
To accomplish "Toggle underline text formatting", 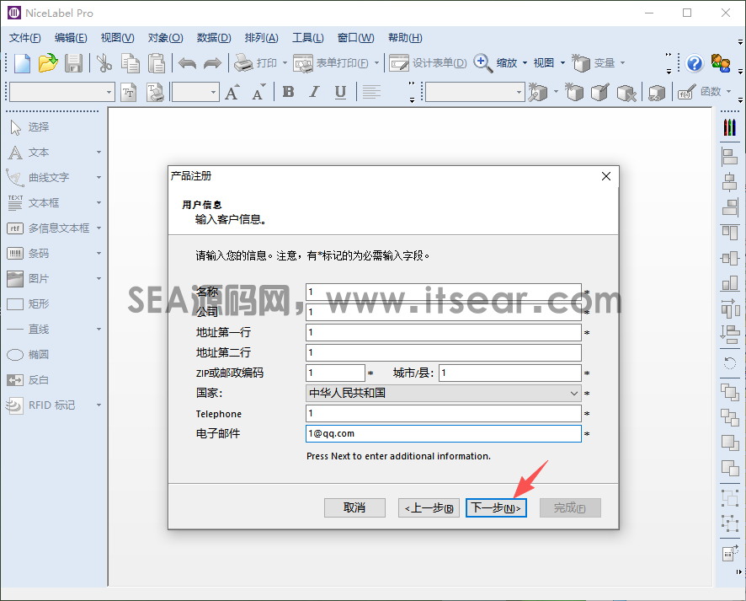I will [x=340, y=92].
